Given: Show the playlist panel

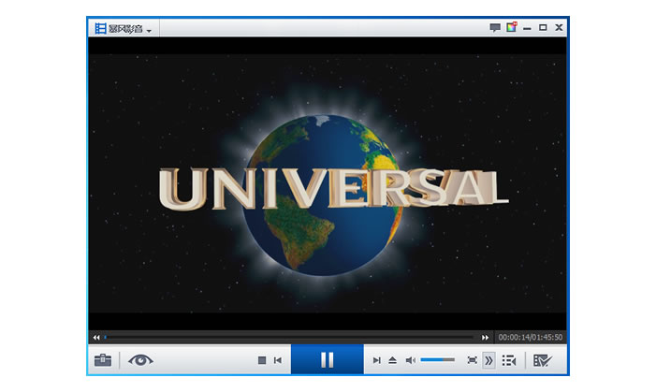Looking at the screenshot, I should 509,360.
